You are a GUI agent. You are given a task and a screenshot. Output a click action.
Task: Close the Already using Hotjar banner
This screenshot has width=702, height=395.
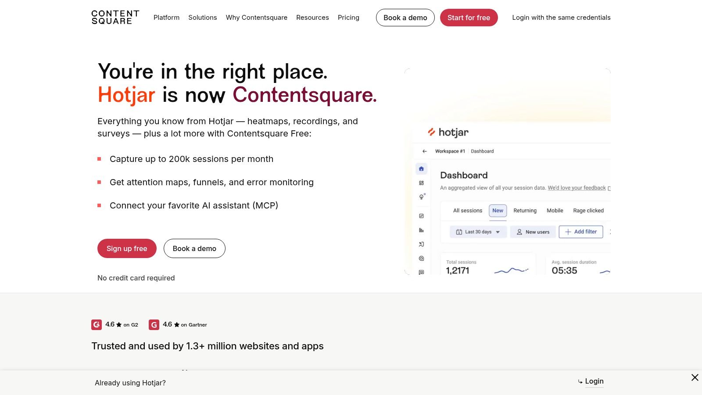pos(695,377)
